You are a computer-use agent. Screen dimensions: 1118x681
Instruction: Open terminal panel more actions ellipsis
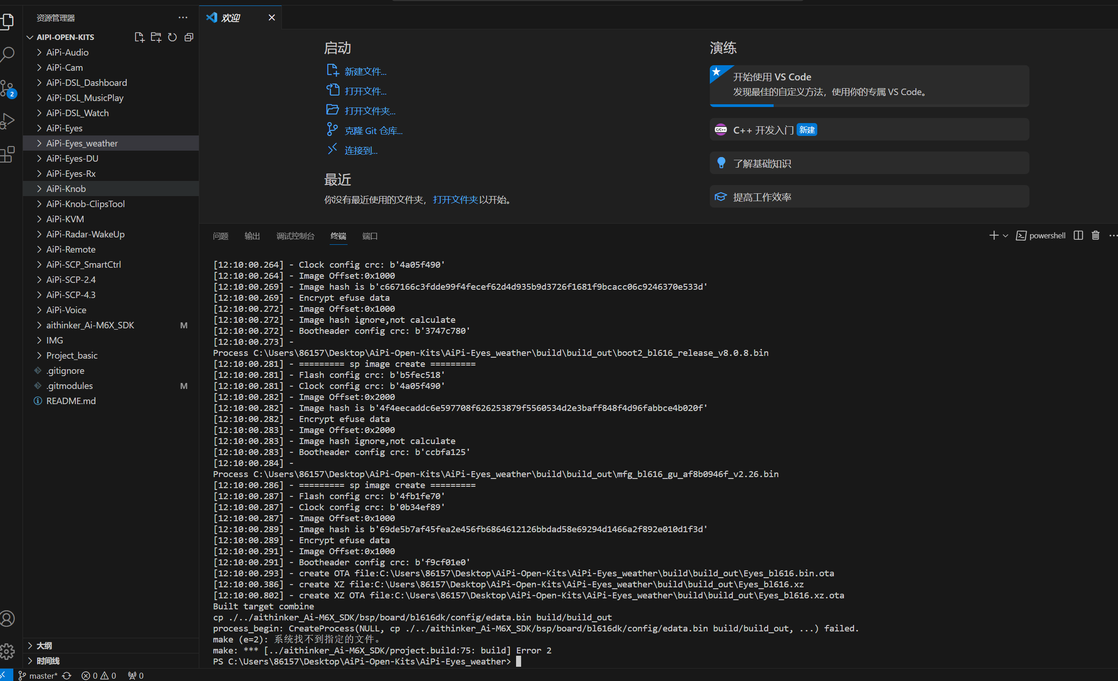pos(1113,236)
